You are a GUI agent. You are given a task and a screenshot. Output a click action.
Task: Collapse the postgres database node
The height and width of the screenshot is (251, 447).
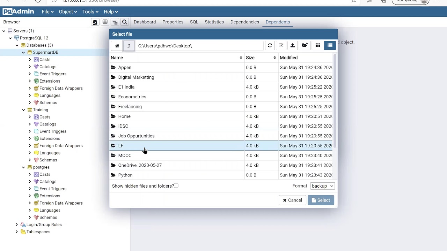point(23,167)
